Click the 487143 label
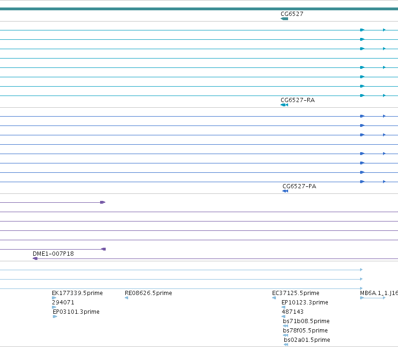Viewport: 398px width, 347px height. [292, 312]
